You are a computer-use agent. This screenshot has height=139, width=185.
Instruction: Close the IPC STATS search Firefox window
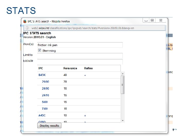[x=161, y=20]
